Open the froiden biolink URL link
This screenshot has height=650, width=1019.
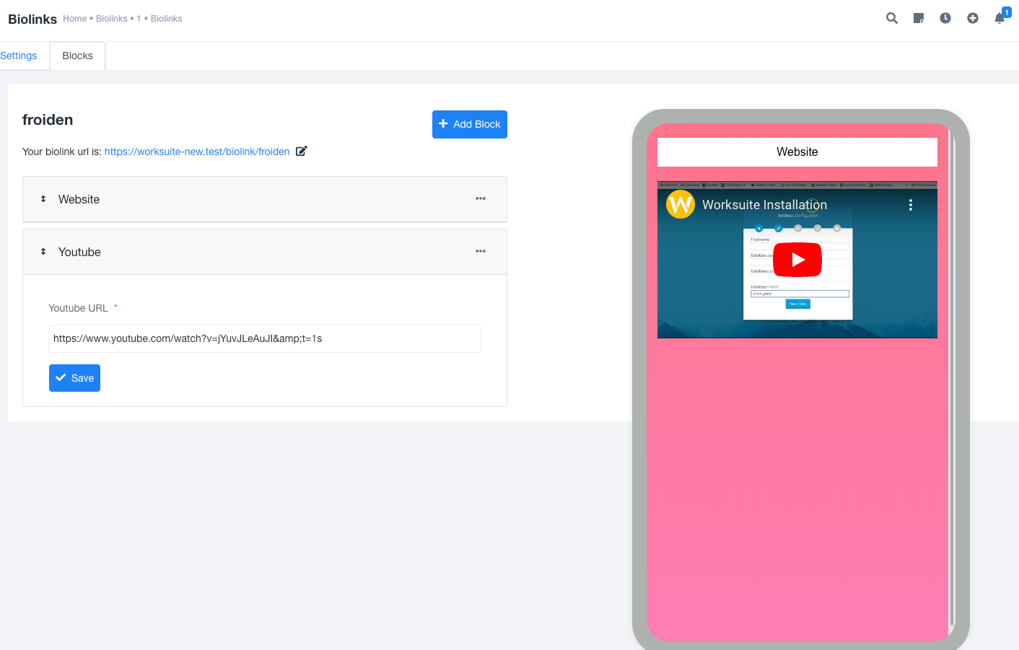tap(196, 151)
